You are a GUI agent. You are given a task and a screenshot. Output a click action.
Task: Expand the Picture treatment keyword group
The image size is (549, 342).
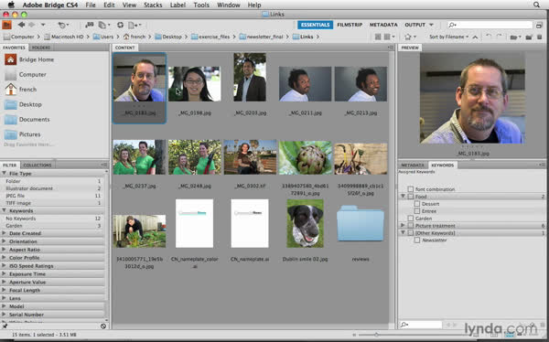coord(403,226)
